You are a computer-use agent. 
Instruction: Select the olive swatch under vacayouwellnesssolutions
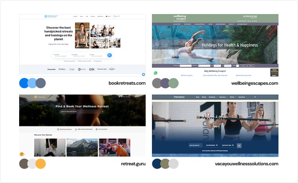pyautogui.click(x=165, y=163)
